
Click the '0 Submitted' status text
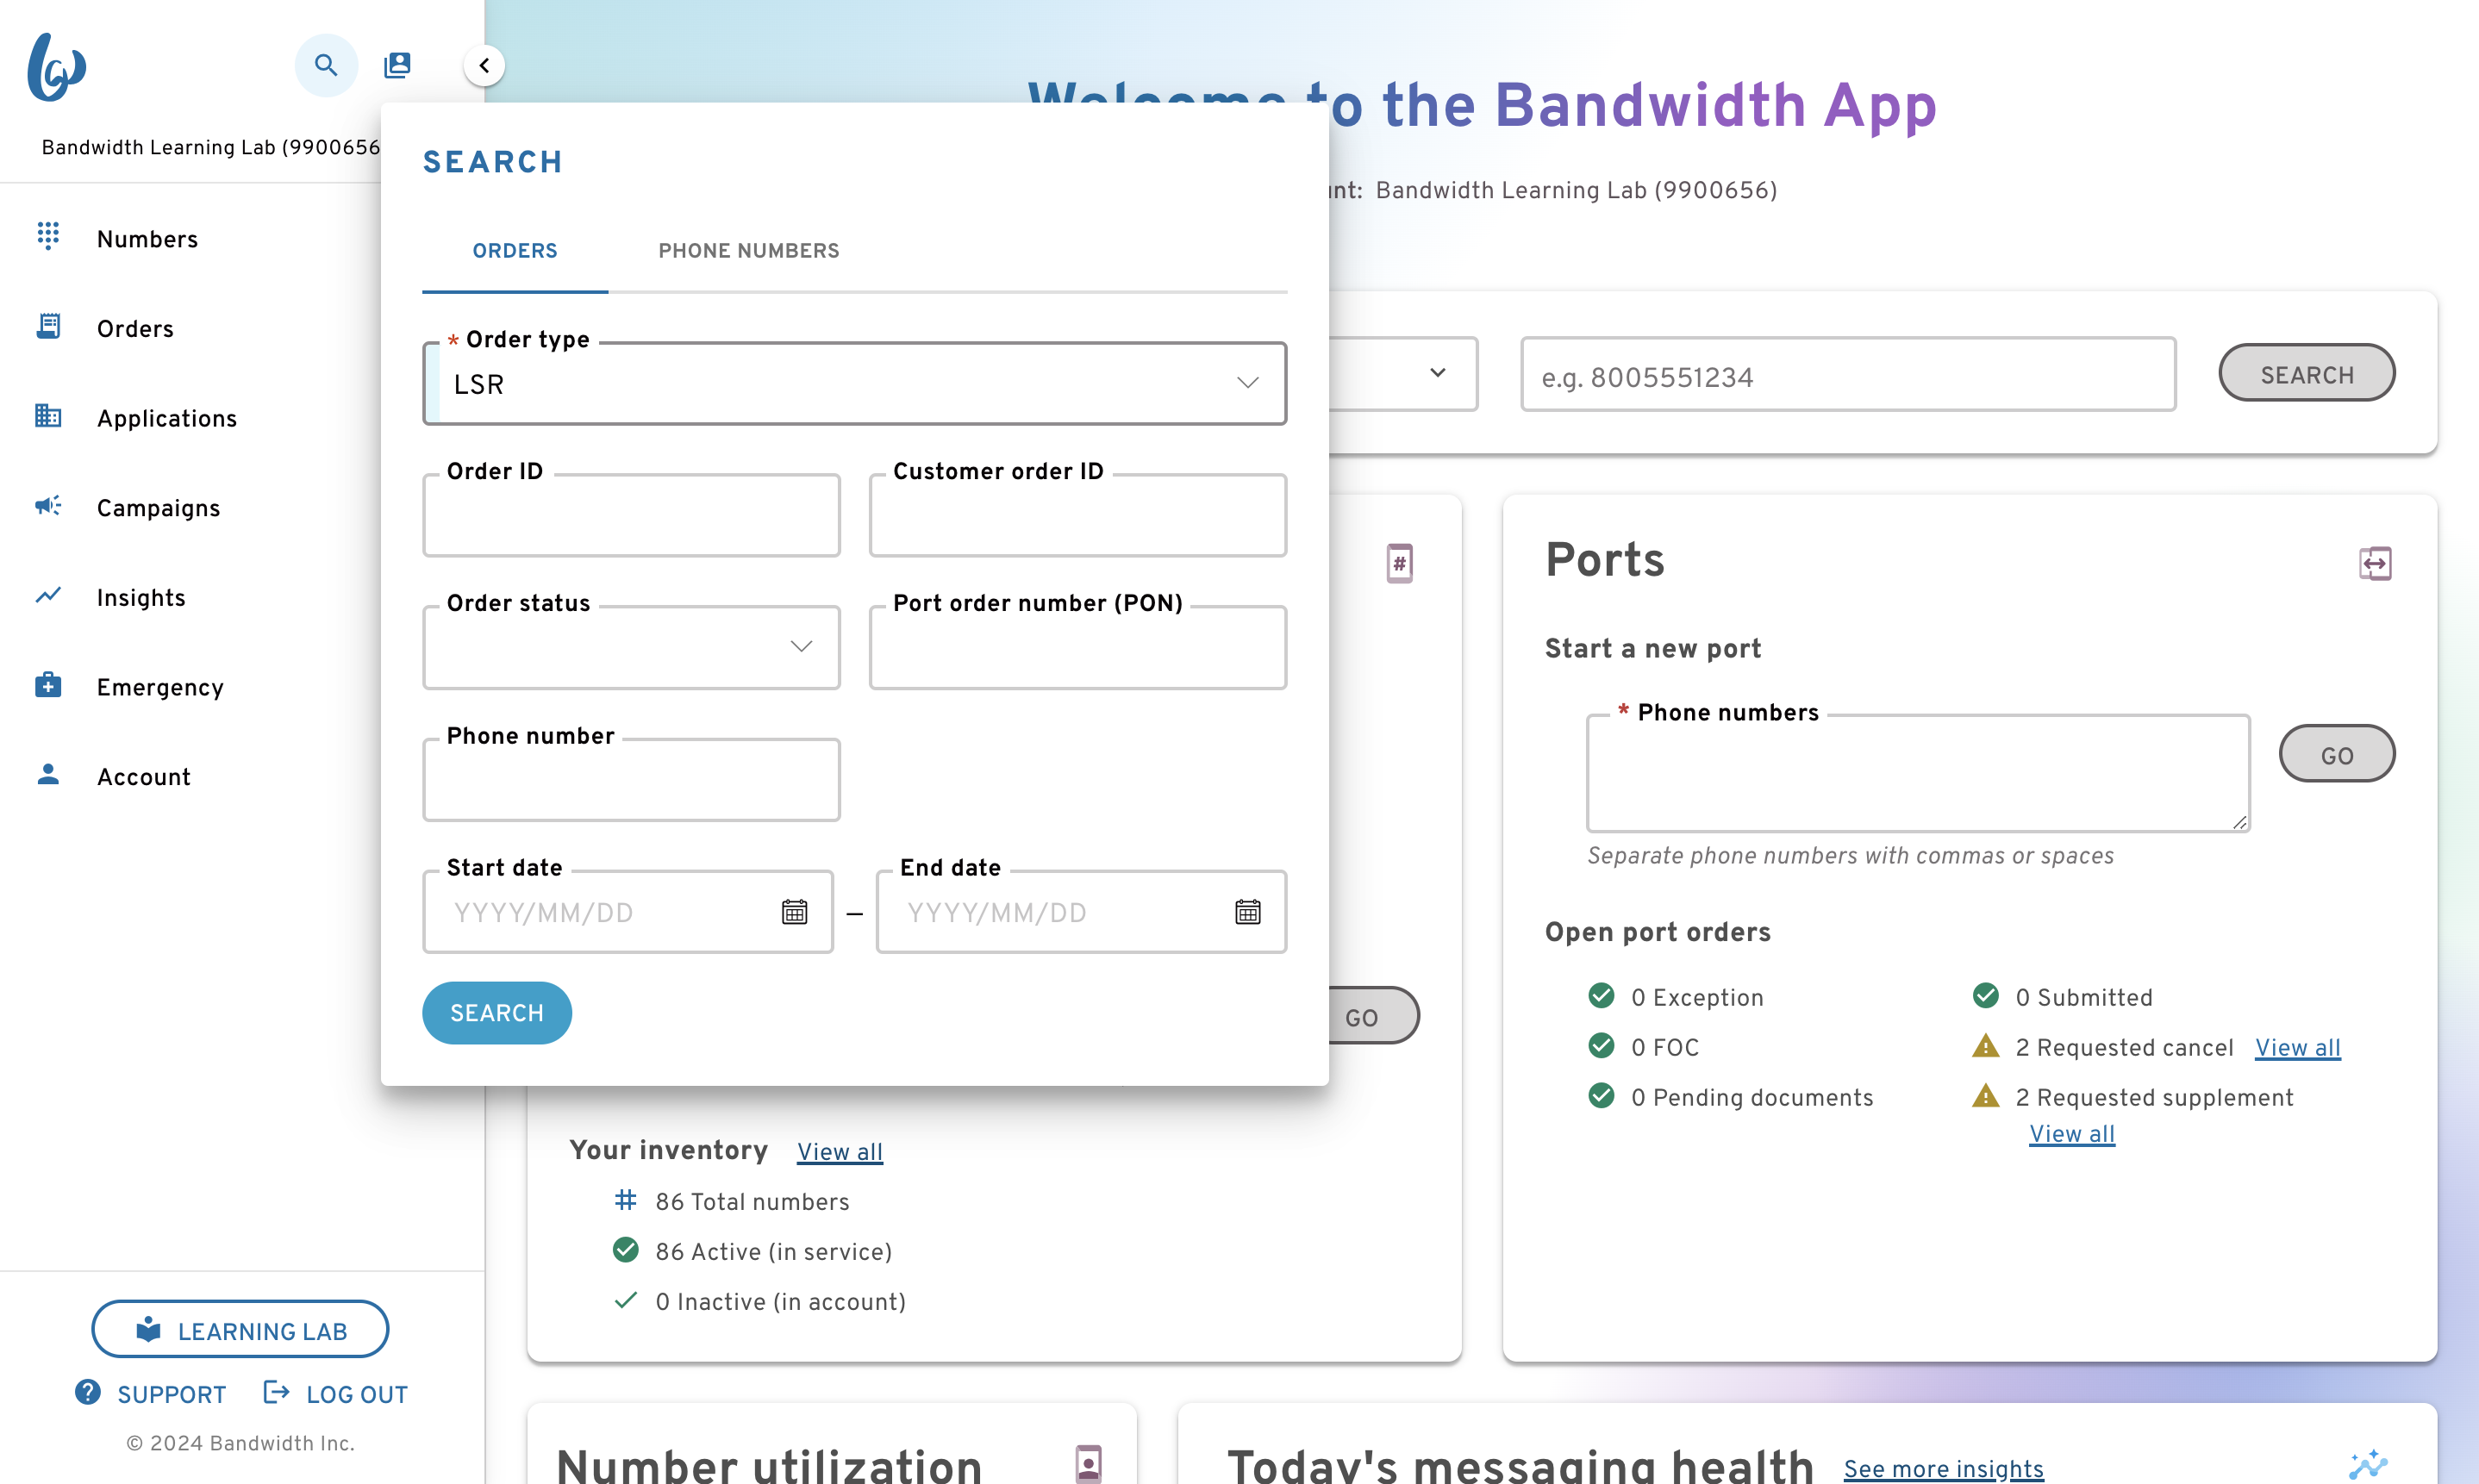[2084, 998]
